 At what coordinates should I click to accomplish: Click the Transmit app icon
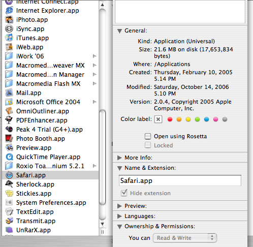pyautogui.click(x=9, y=221)
